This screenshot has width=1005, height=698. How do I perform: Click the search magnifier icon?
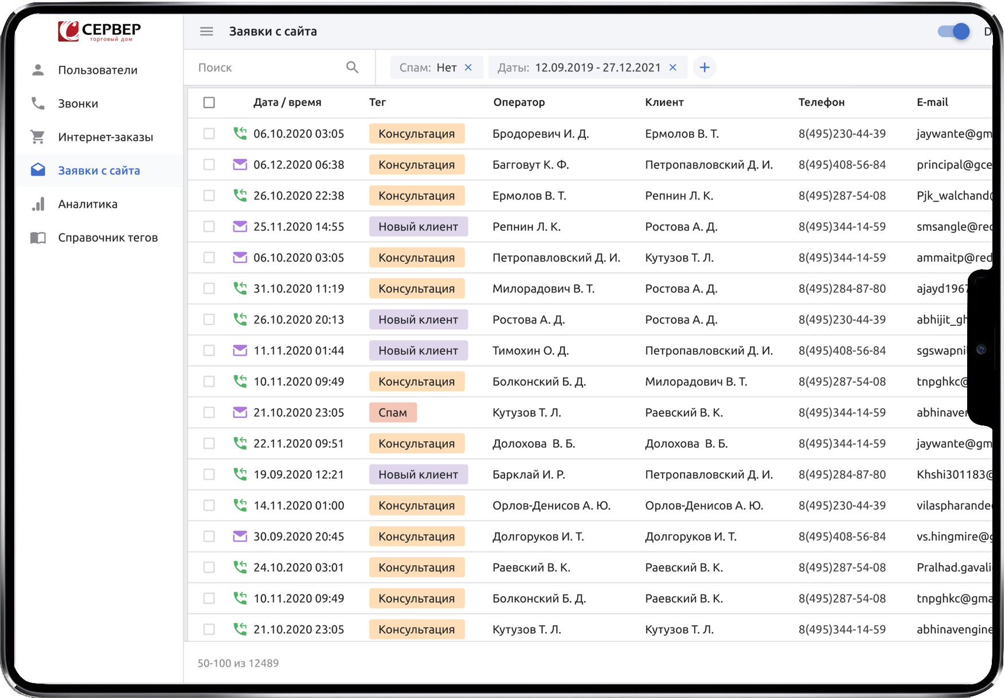[352, 68]
